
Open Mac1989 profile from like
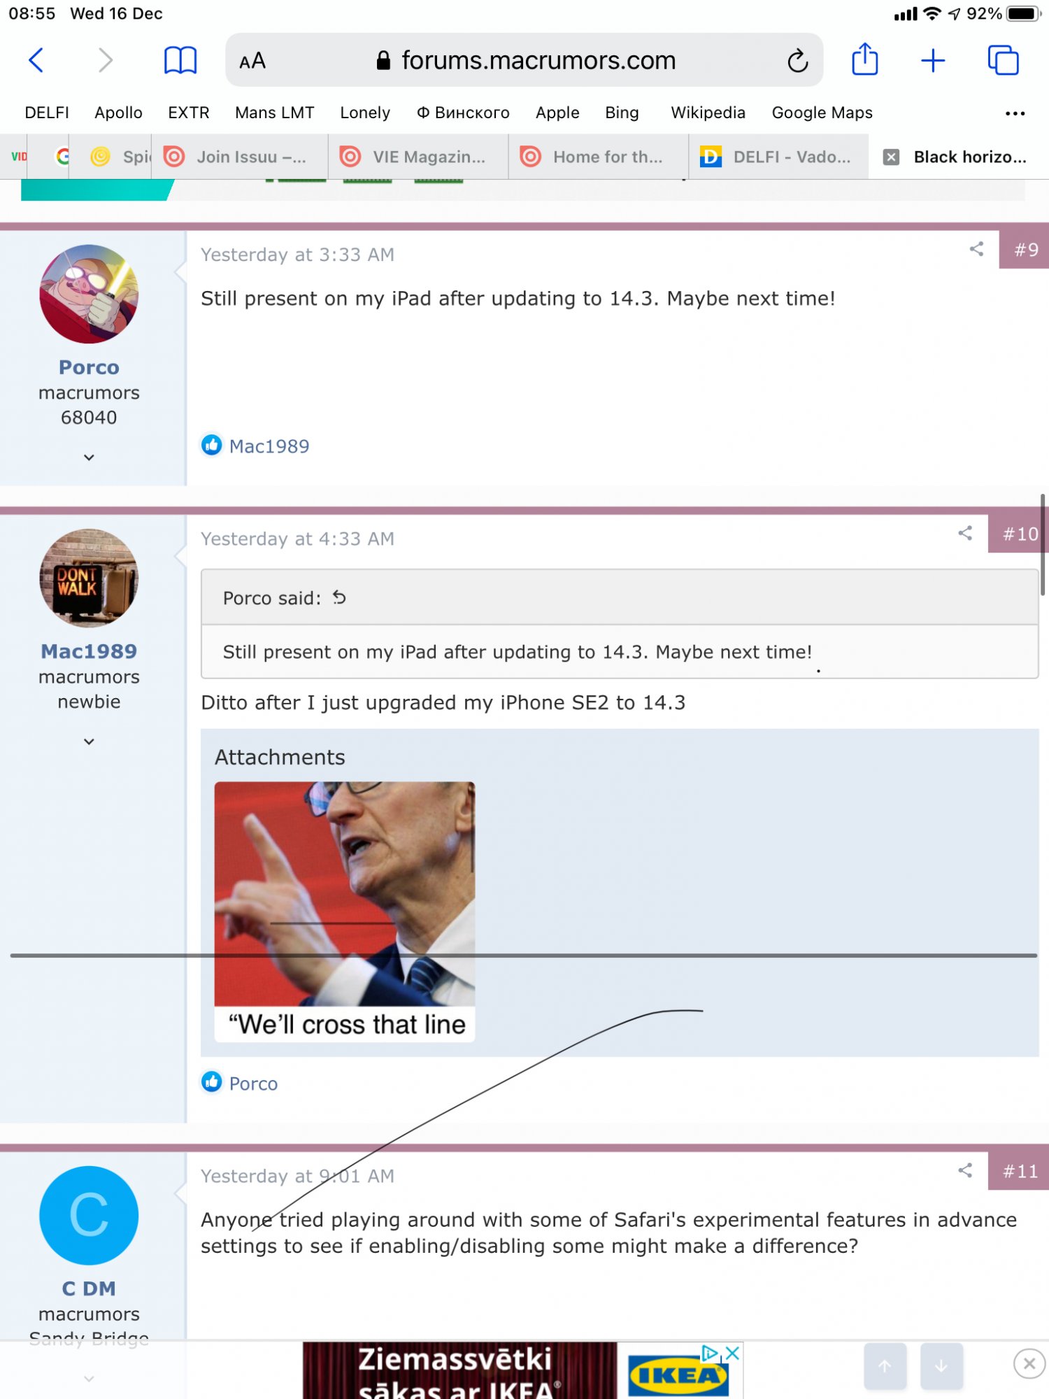pos(269,446)
